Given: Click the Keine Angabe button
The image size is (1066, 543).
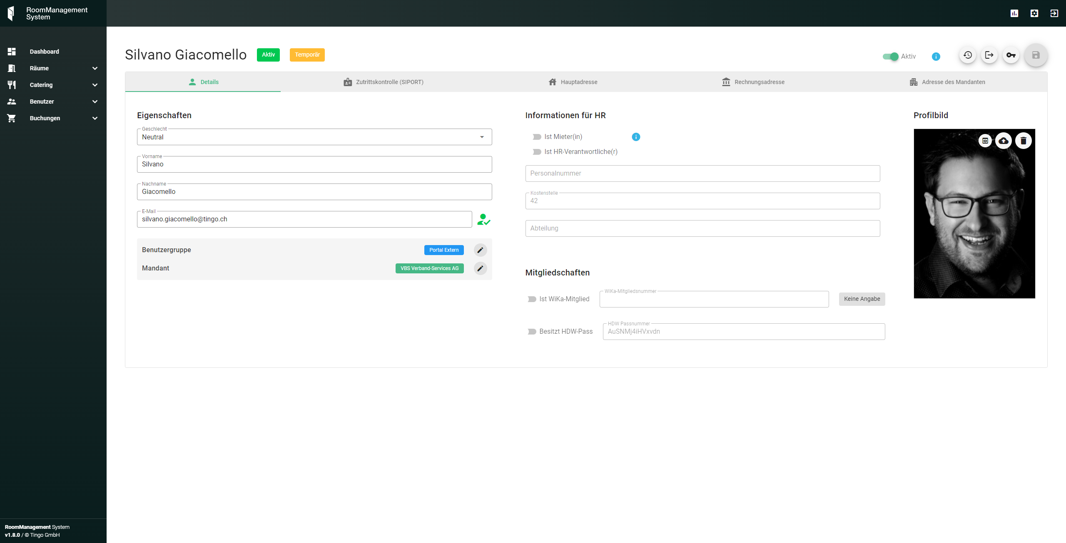Looking at the screenshot, I should (x=862, y=299).
